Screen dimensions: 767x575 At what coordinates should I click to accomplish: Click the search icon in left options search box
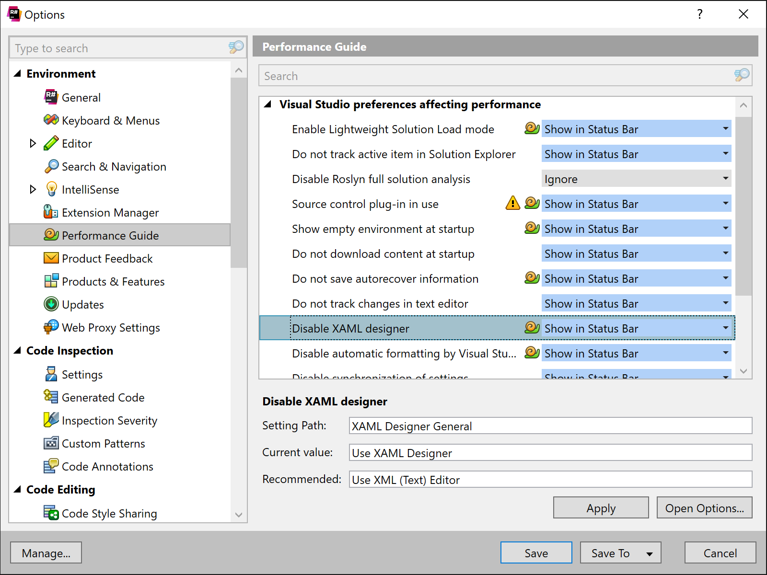coord(236,47)
